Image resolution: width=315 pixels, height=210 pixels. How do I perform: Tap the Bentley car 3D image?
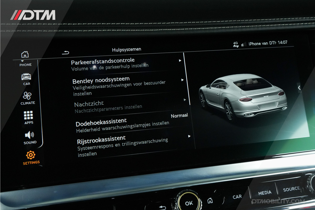(x=242, y=97)
